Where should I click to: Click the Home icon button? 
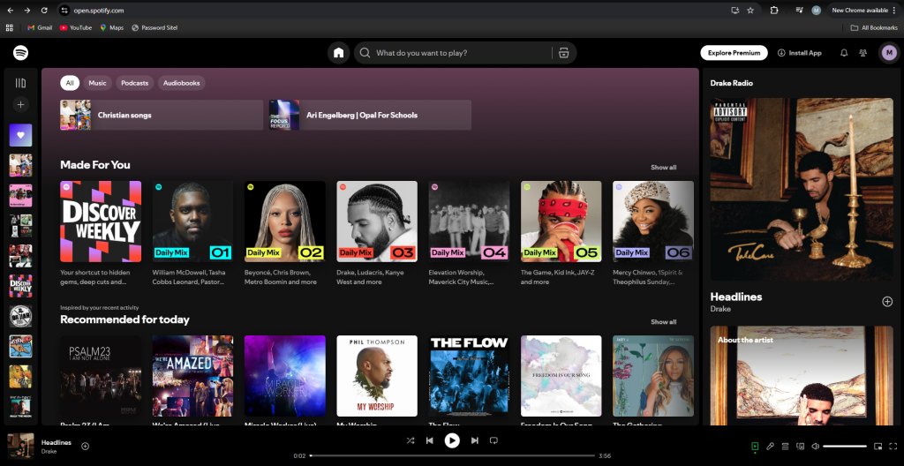pos(338,53)
